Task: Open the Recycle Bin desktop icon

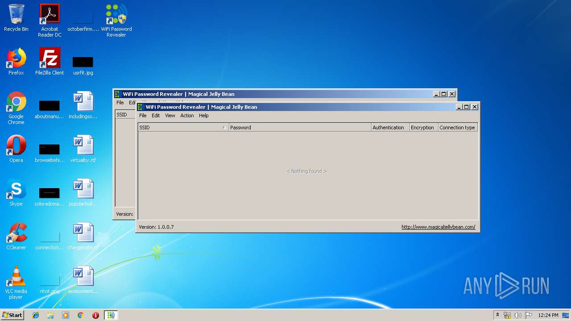Action: tap(16, 18)
